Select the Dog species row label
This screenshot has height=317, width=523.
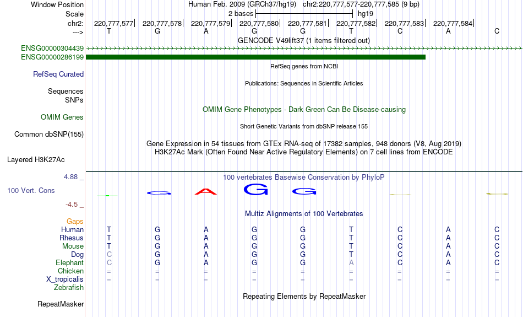[x=77, y=255]
